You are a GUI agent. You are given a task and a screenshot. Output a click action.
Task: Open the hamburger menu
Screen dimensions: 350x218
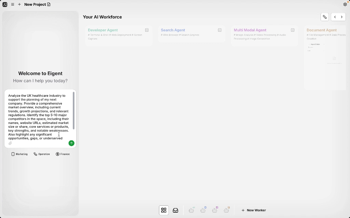coord(13,4)
